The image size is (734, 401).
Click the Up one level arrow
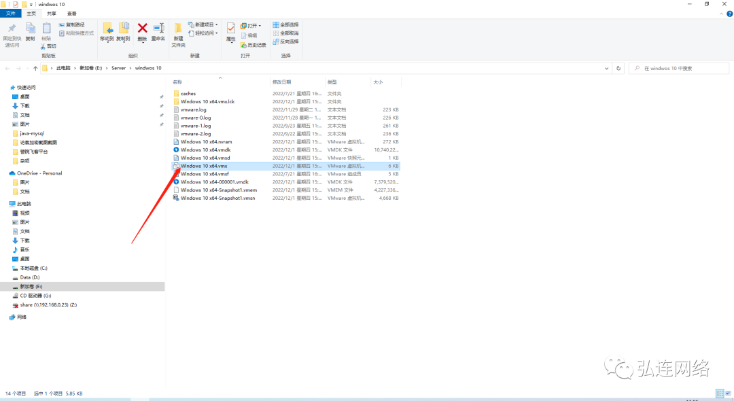click(x=35, y=69)
